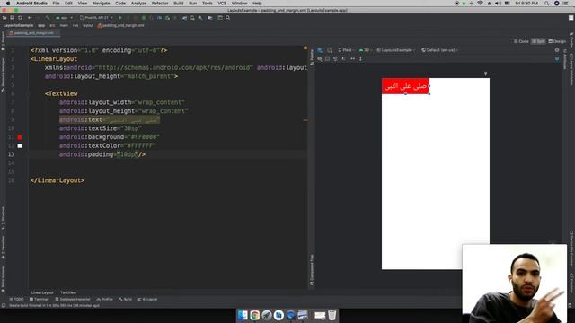Screen dimensions: 575x323
Task: Click the Spotlight search icon in the menu bar
Action: (x=547, y=4)
